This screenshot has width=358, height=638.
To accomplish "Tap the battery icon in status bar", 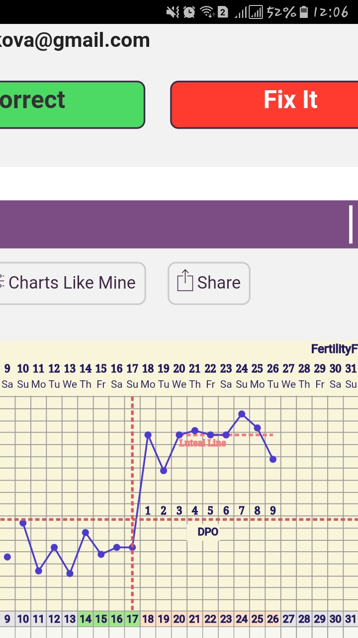I will tap(303, 11).
